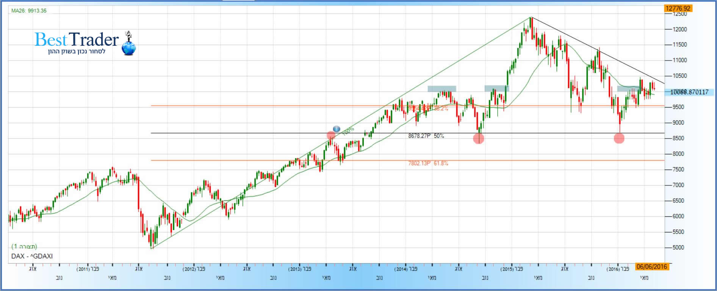Select the leftmost red circle marker

(x=331, y=135)
